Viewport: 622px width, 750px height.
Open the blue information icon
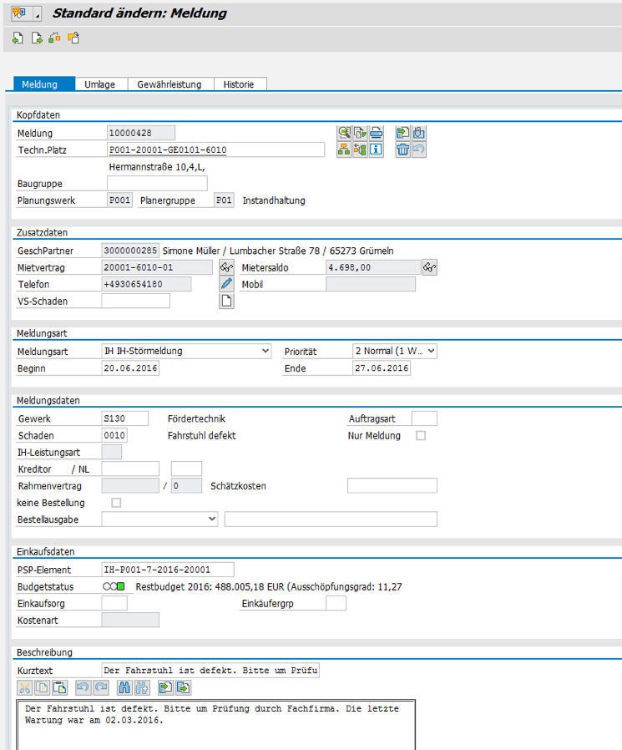pos(377,149)
